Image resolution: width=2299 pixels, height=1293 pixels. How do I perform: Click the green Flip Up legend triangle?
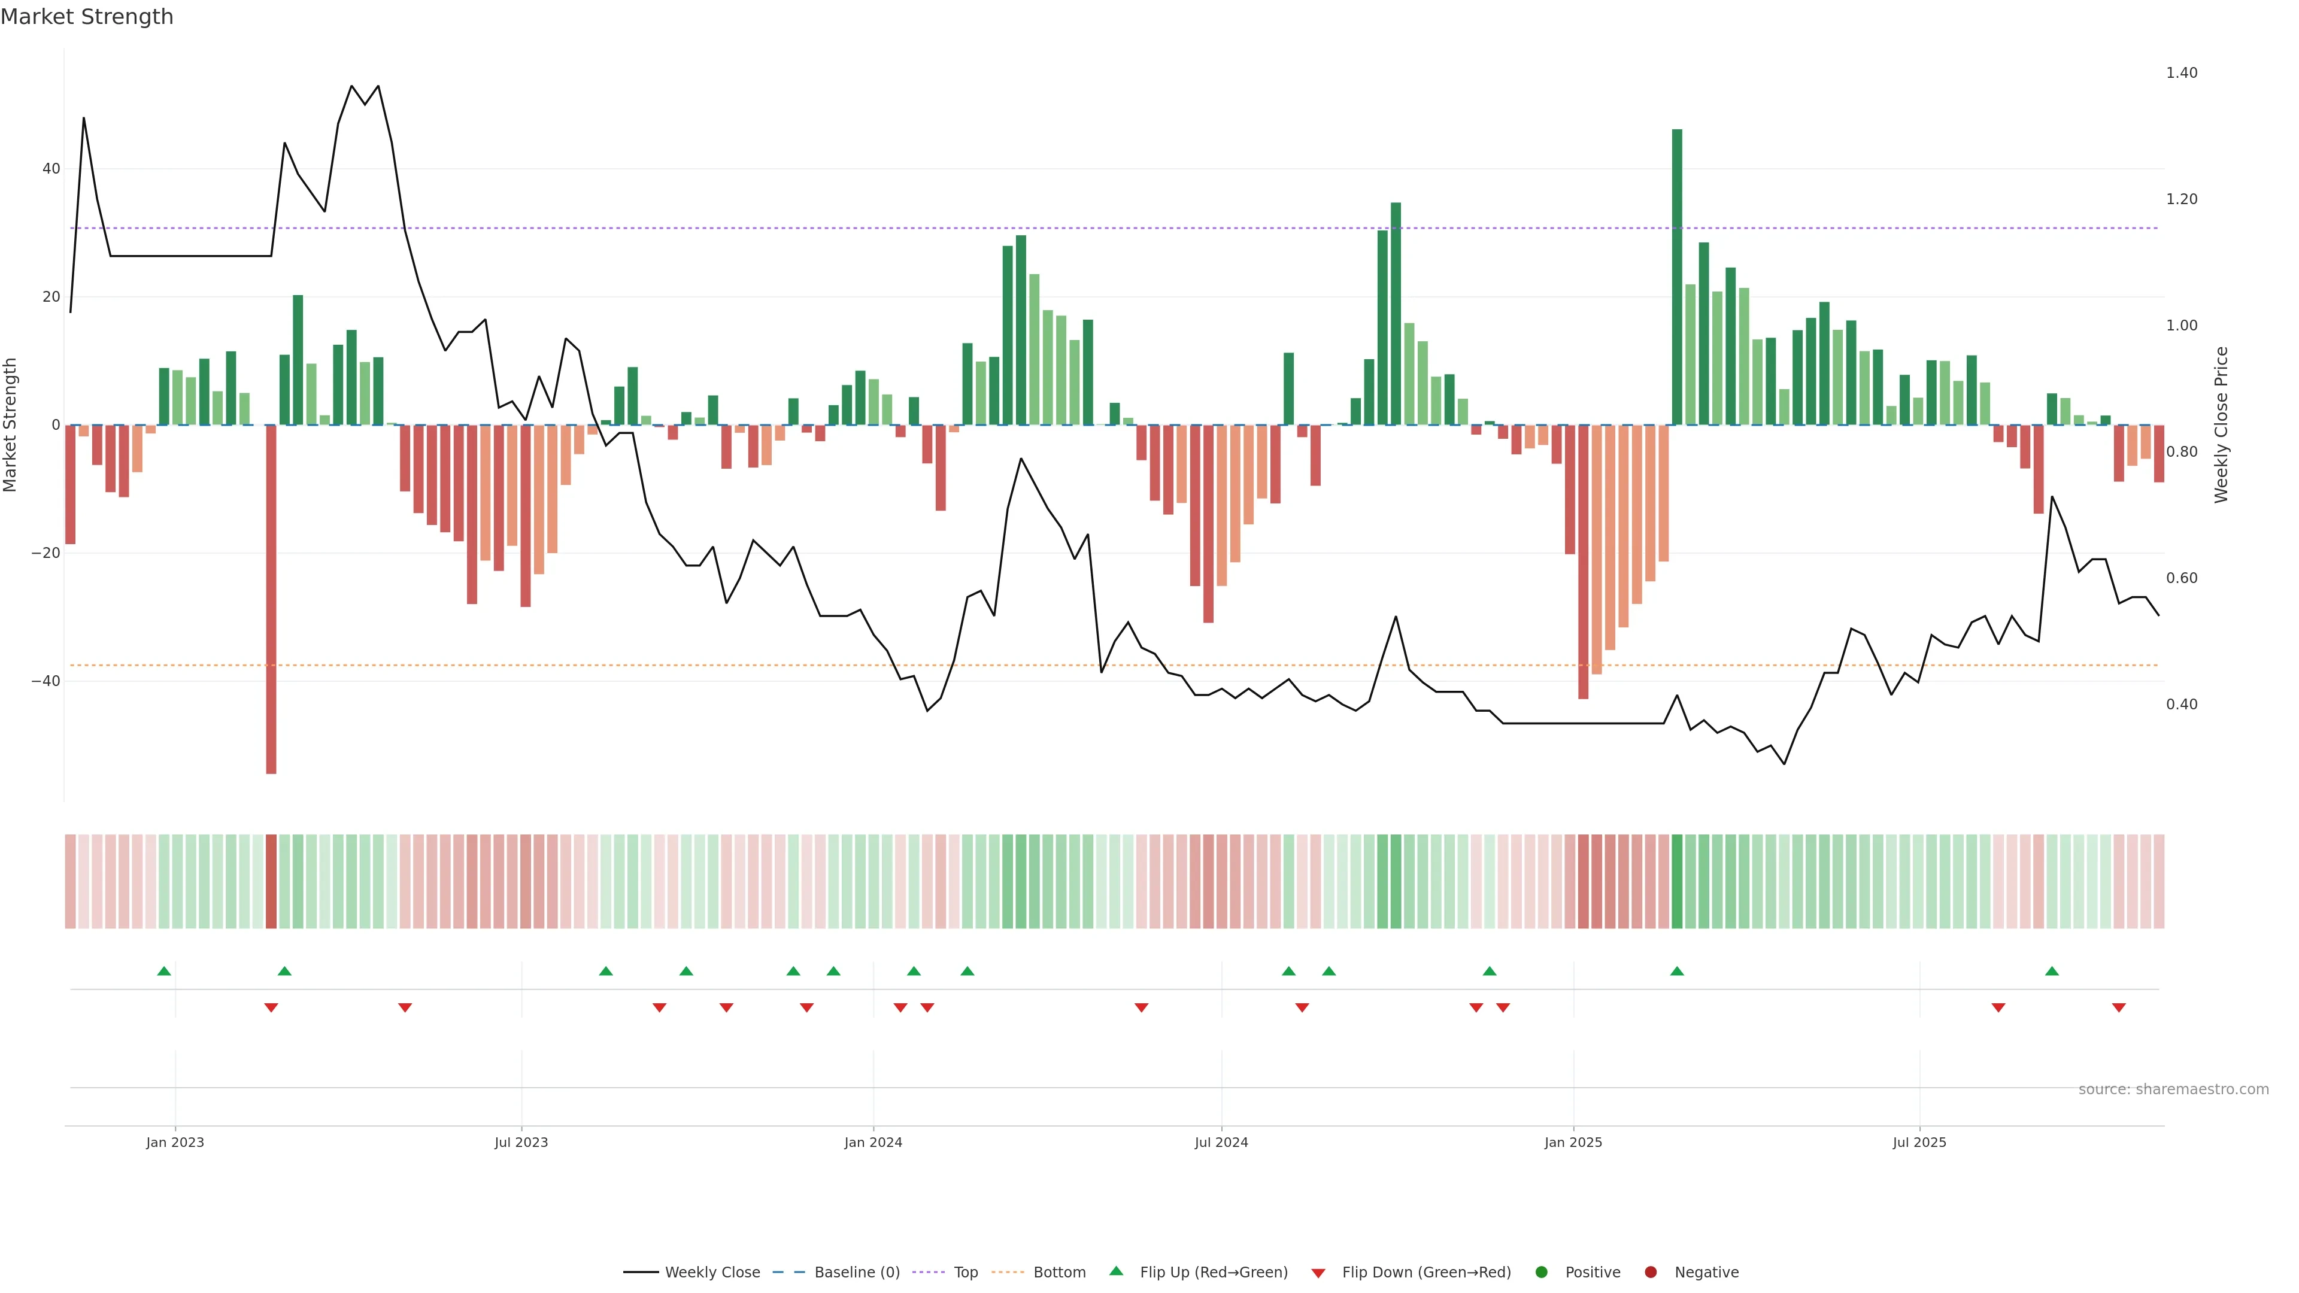coord(1115,1271)
